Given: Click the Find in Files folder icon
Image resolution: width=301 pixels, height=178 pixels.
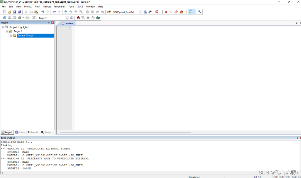Looking at the screenshot, I should coord(109,12).
